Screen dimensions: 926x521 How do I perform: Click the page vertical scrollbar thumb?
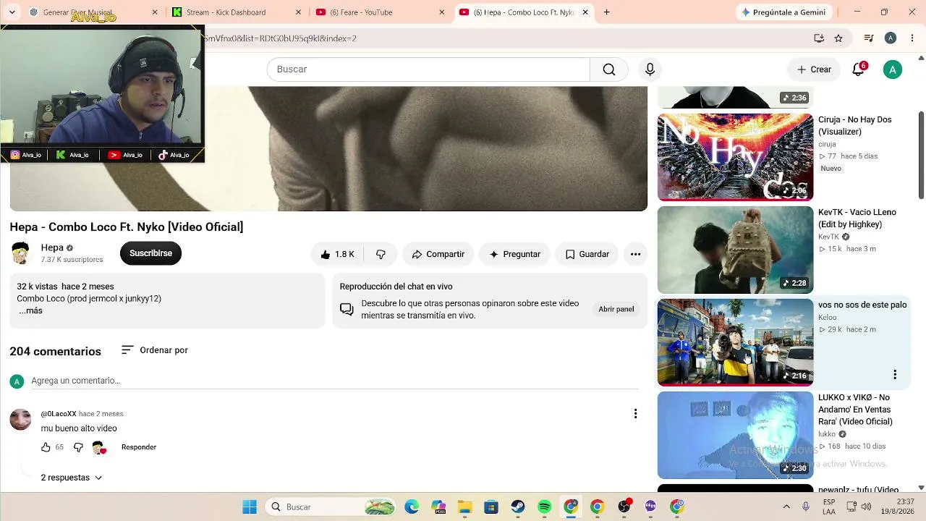(921, 154)
